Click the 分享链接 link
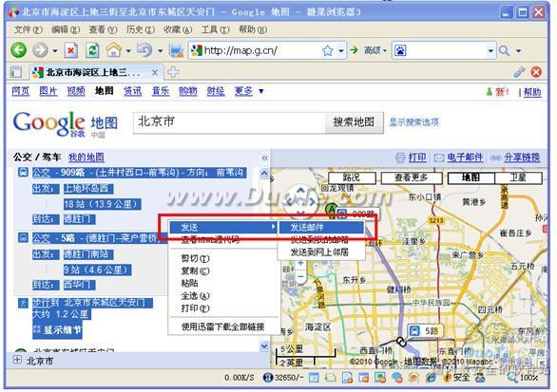Screen dimensions: 557x392 pos(522,158)
